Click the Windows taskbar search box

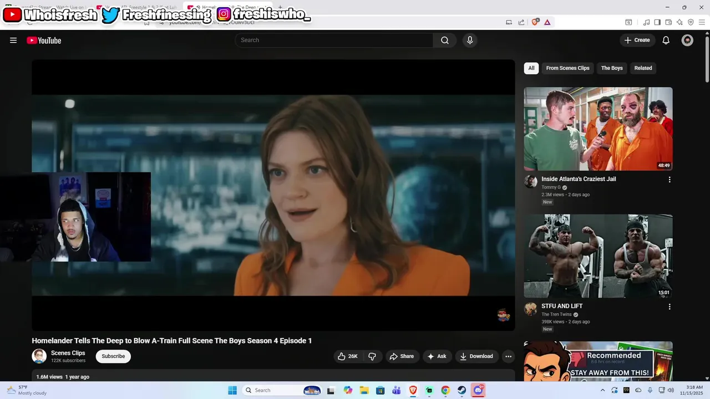coord(283,390)
